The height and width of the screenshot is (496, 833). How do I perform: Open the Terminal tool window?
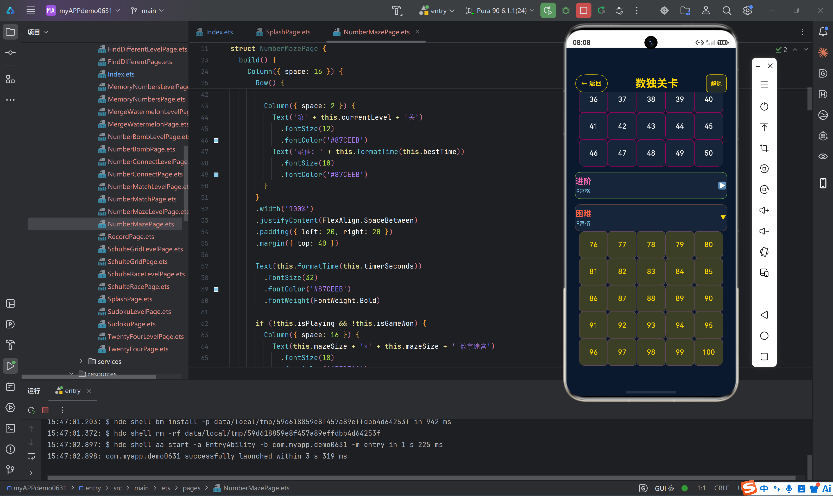(x=10, y=428)
